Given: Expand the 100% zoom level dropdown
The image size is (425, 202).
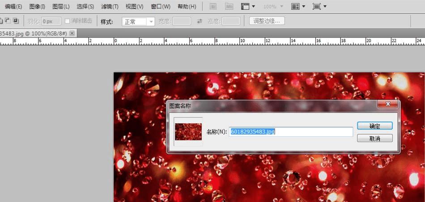Looking at the screenshot, I should pos(281,7).
